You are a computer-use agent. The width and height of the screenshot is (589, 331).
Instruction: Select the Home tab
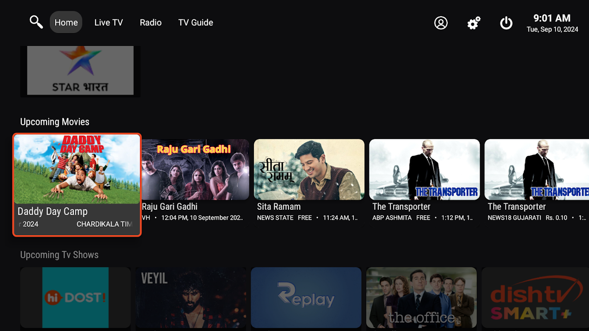click(x=66, y=22)
